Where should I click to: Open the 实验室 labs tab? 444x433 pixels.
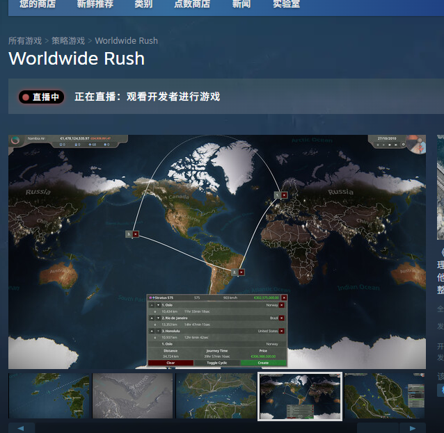[286, 4]
